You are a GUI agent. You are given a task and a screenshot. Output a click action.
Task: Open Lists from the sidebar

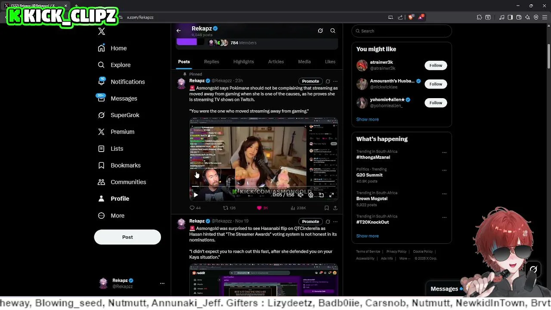[x=111, y=149]
